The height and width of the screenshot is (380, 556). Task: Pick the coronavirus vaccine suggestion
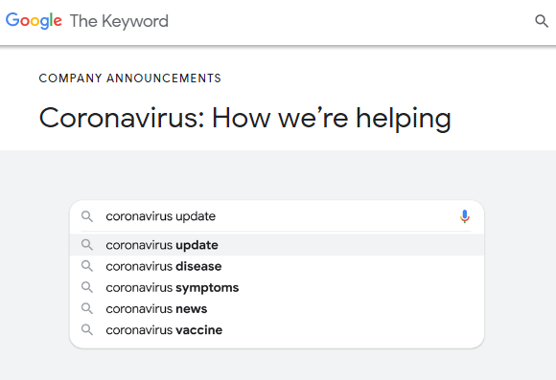click(277, 329)
